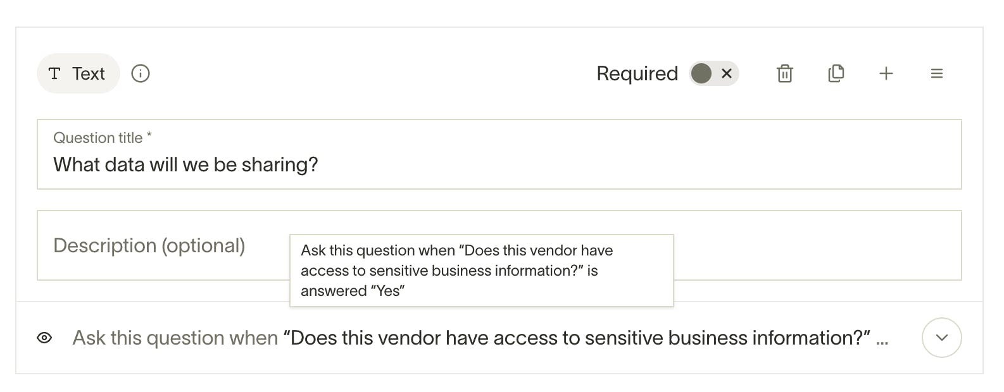The width and height of the screenshot is (1004, 392).
Task: Open the Text question type selector
Action: click(78, 73)
